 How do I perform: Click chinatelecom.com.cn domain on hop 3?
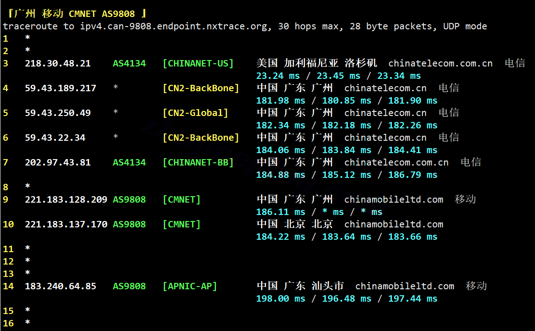coord(440,63)
